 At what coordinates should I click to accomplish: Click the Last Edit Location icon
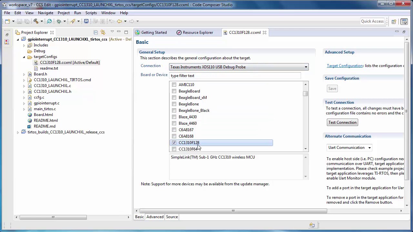[x=111, y=21]
